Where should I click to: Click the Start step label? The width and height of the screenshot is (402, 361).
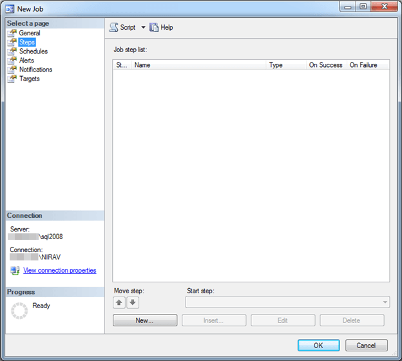(200, 291)
